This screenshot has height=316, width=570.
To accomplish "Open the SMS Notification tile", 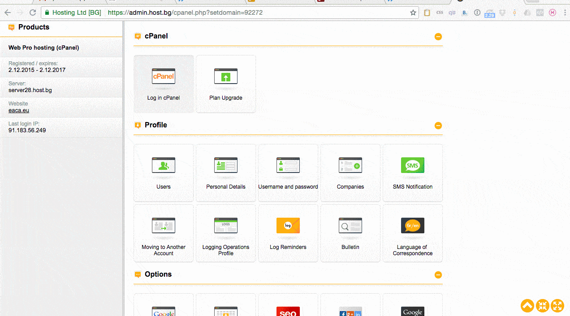I will pyautogui.click(x=413, y=173).
